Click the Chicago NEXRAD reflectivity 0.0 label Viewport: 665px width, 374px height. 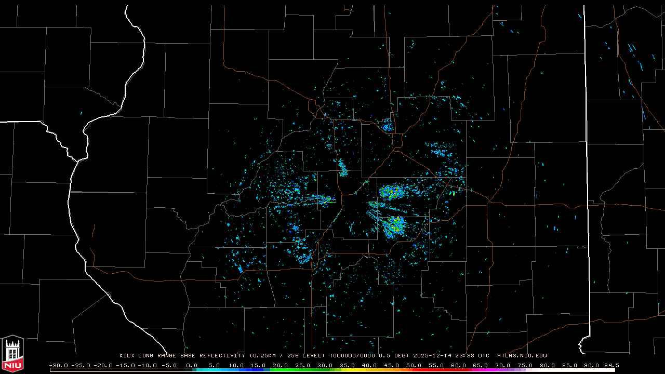[192, 365]
